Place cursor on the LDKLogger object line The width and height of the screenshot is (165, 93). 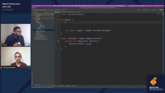pyautogui.click(x=82, y=38)
